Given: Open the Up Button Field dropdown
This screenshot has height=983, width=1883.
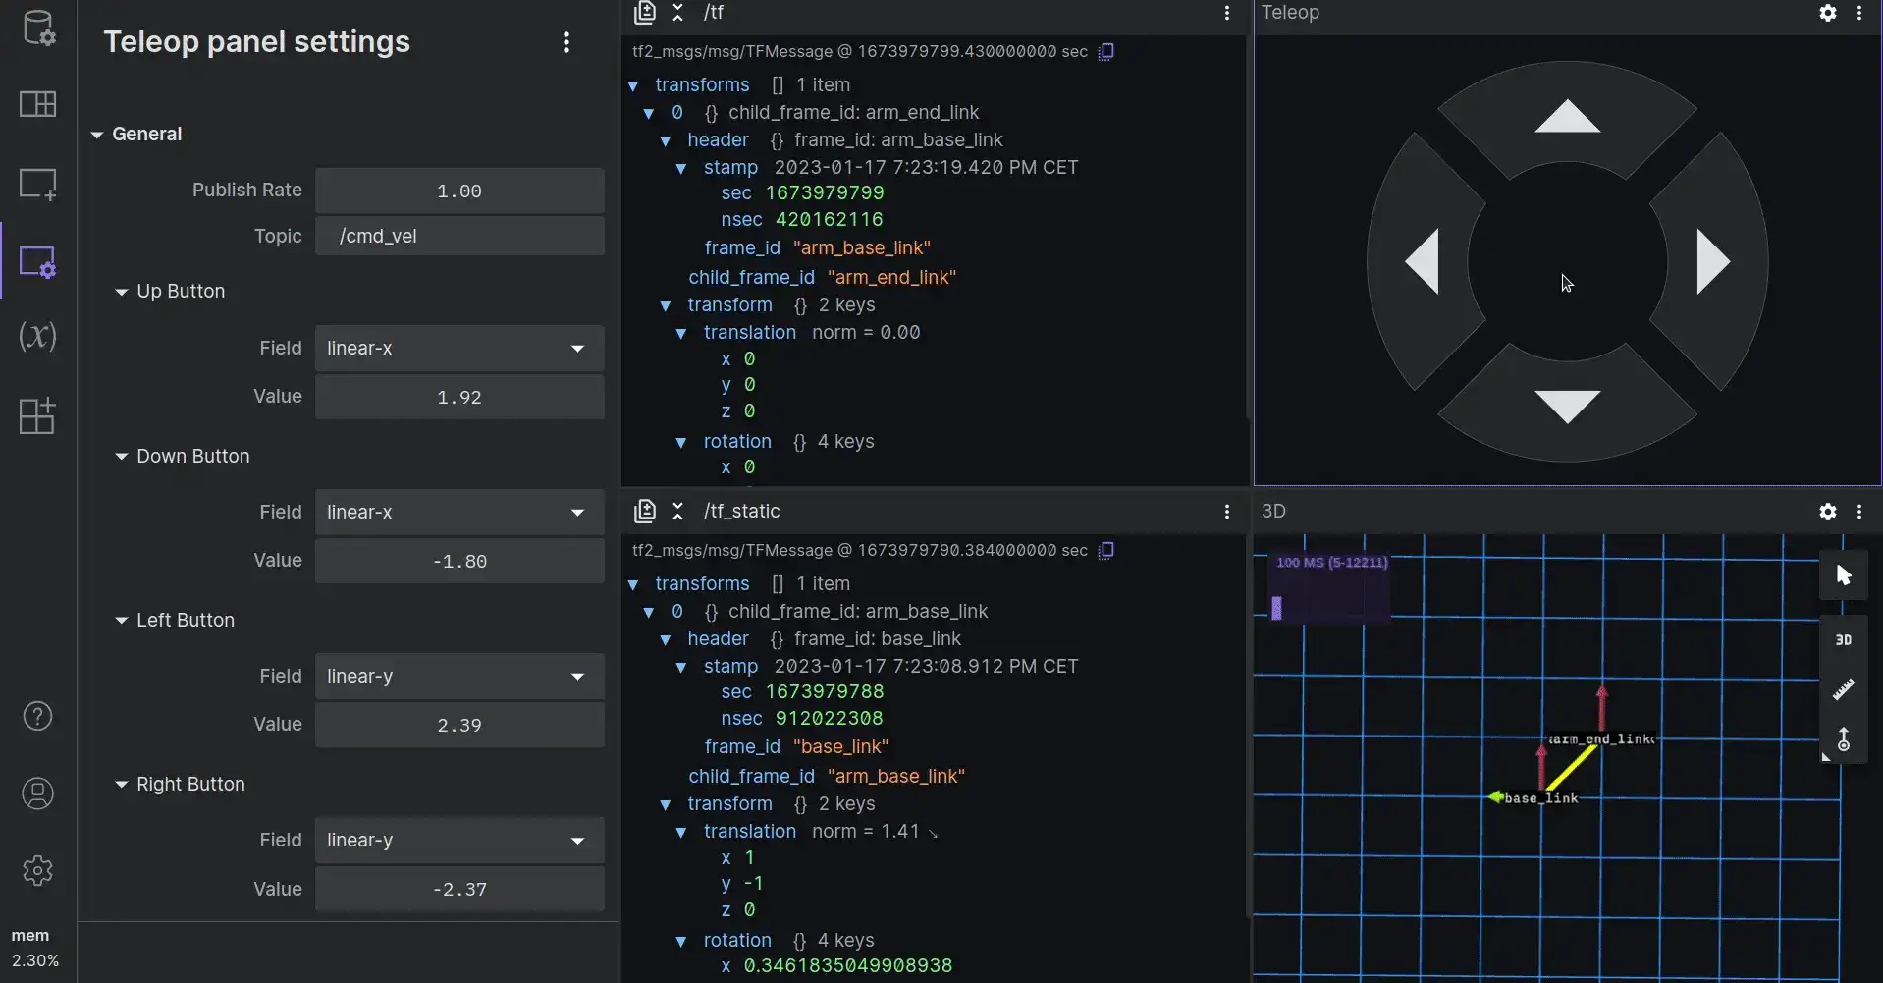Looking at the screenshot, I should pos(458,349).
